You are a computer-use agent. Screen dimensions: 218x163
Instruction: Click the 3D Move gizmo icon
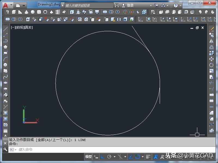pyautogui.click(x=125, y=12)
